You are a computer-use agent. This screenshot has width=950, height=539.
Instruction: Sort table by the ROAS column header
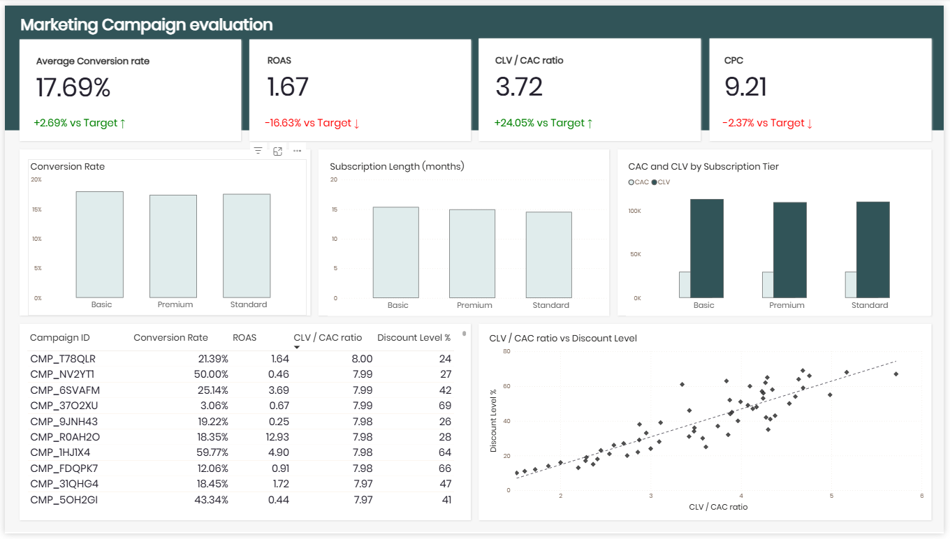coord(244,338)
